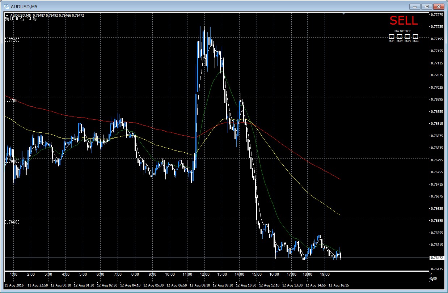Close the AUDUSD,M5 chart window

coord(438,7)
